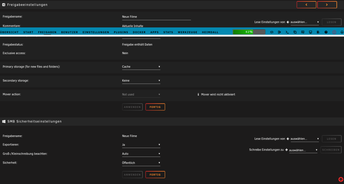Open the STATS tab
The width and height of the screenshot is (344, 184).
point(168,32)
